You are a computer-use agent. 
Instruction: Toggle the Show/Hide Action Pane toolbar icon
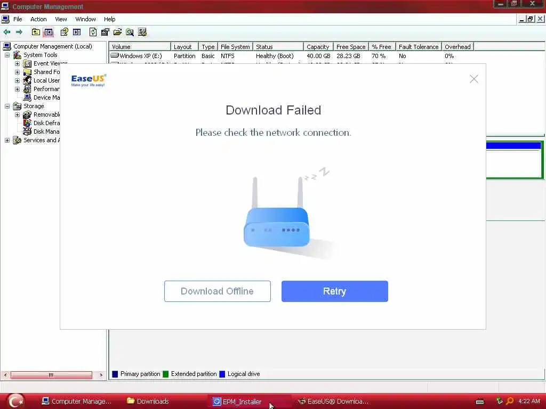pyautogui.click(x=77, y=32)
